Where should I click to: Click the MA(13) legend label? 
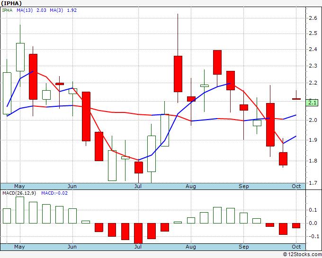(x=25, y=10)
